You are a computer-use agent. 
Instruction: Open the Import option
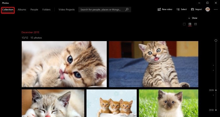click(196, 9)
